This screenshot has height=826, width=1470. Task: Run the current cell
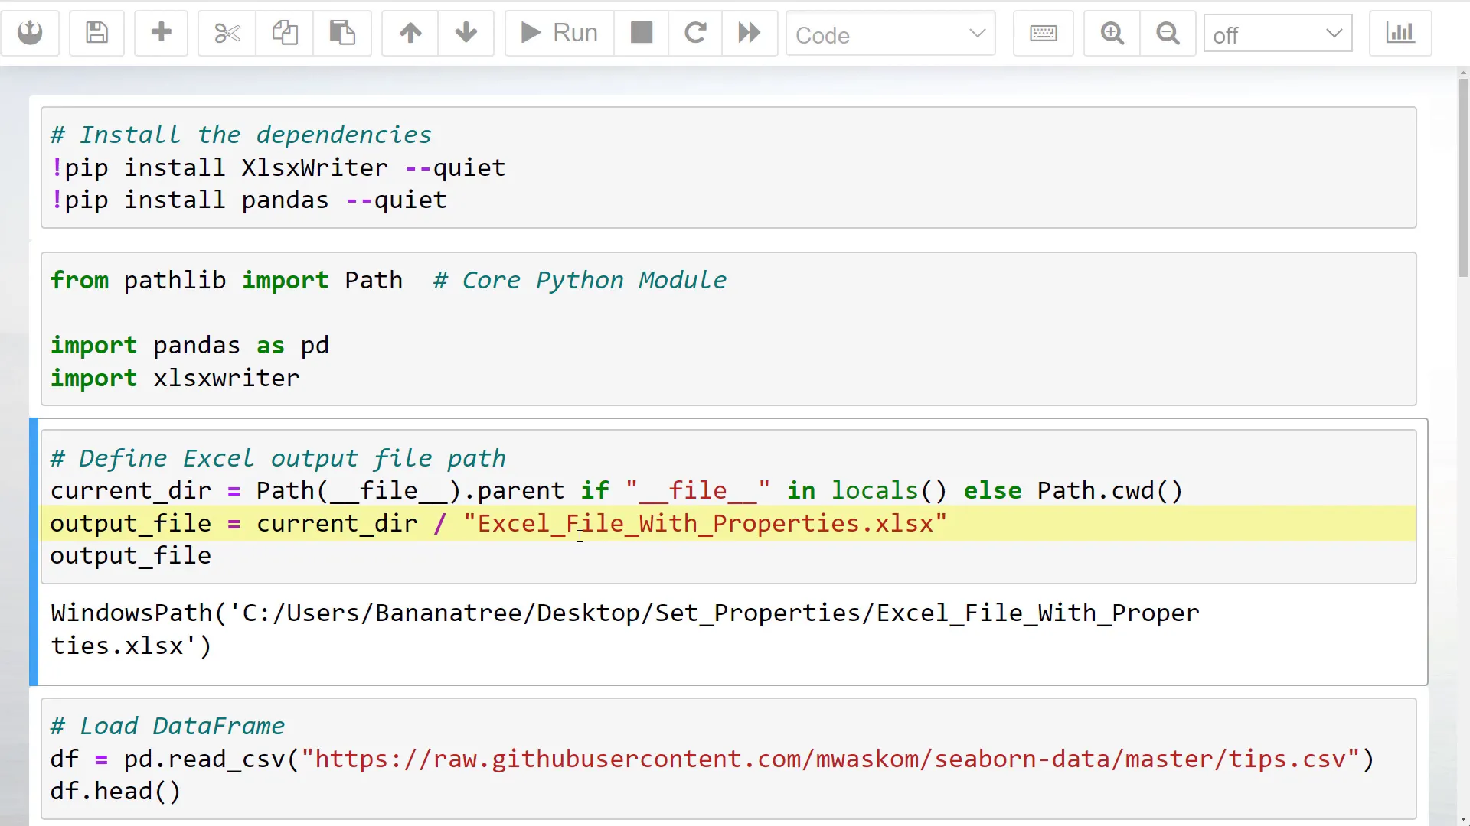[557, 33]
